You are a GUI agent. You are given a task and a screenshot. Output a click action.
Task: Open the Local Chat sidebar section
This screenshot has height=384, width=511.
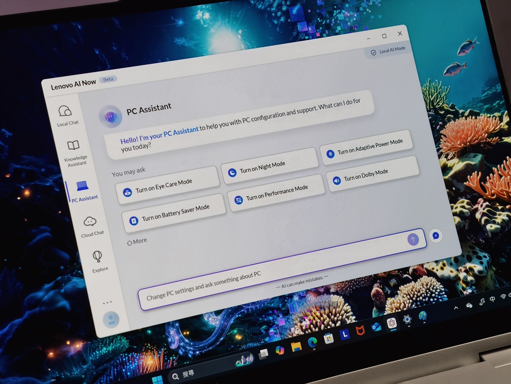pos(66,114)
